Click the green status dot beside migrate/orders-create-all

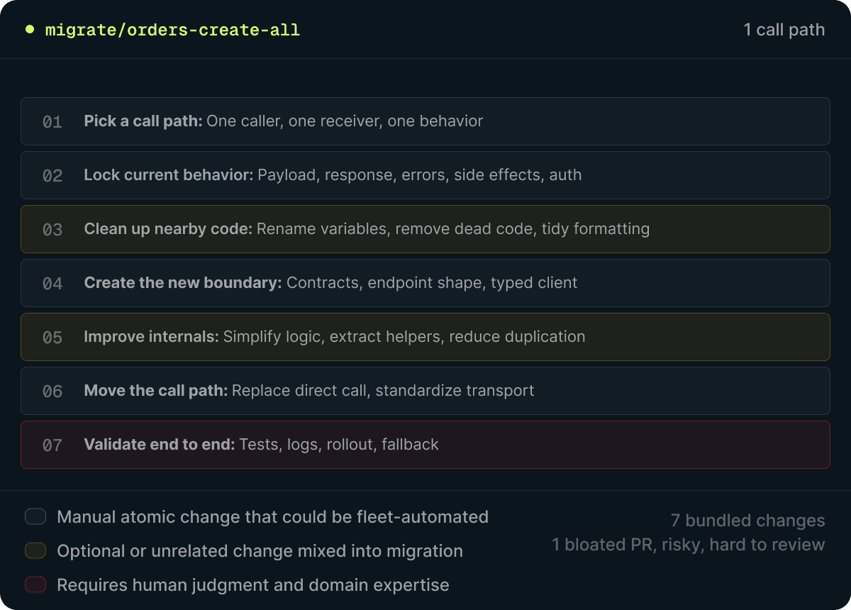click(x=29, y=29)
